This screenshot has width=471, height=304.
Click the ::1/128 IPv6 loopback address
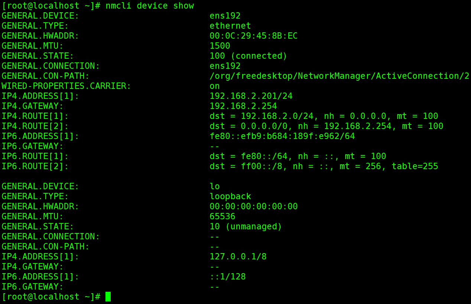coord(227,276)
